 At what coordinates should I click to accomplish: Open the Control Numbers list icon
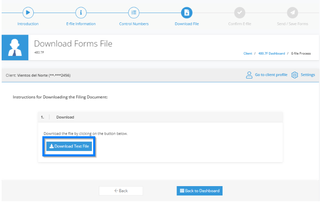click(x=134, y=13)
